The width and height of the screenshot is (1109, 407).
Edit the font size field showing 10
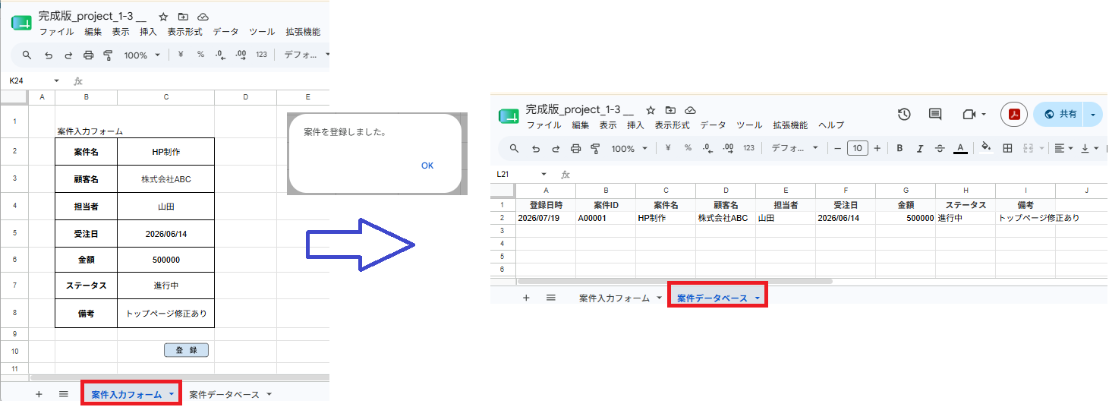point(857,148)
